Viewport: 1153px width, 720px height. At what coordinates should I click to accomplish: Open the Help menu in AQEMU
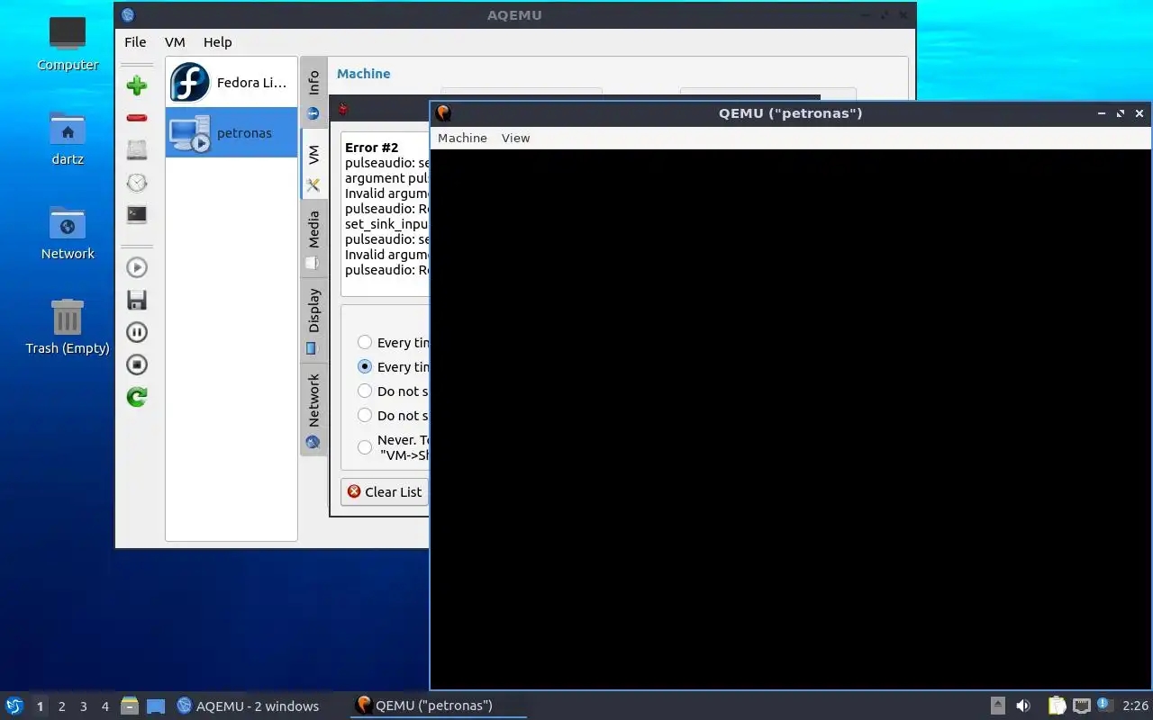(217, 41)
